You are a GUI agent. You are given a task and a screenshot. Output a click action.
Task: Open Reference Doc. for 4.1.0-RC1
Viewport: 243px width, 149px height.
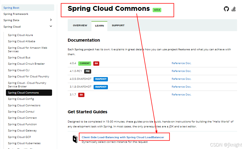(181, 71)
